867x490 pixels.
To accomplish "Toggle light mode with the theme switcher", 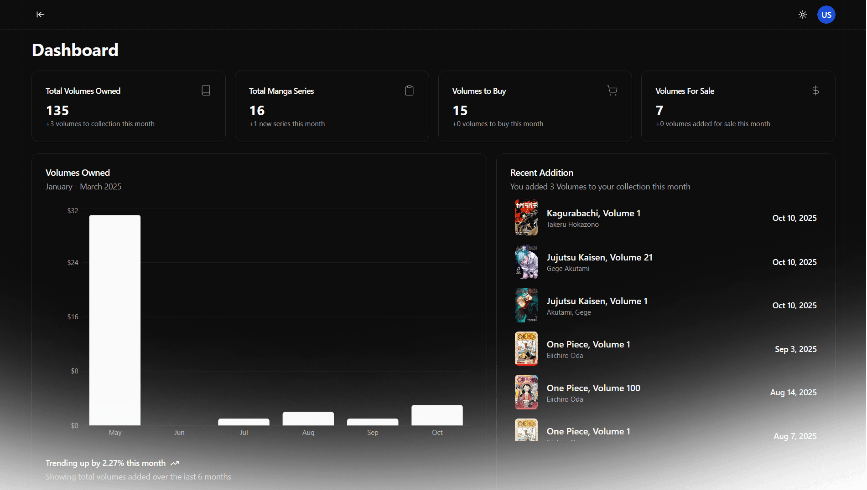I will pos(803,14).
